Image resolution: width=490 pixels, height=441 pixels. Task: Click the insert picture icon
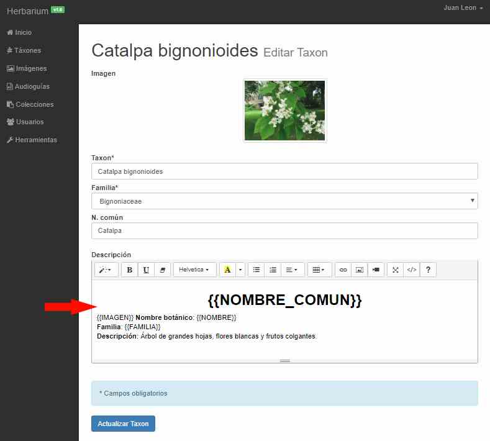point(359,270)
